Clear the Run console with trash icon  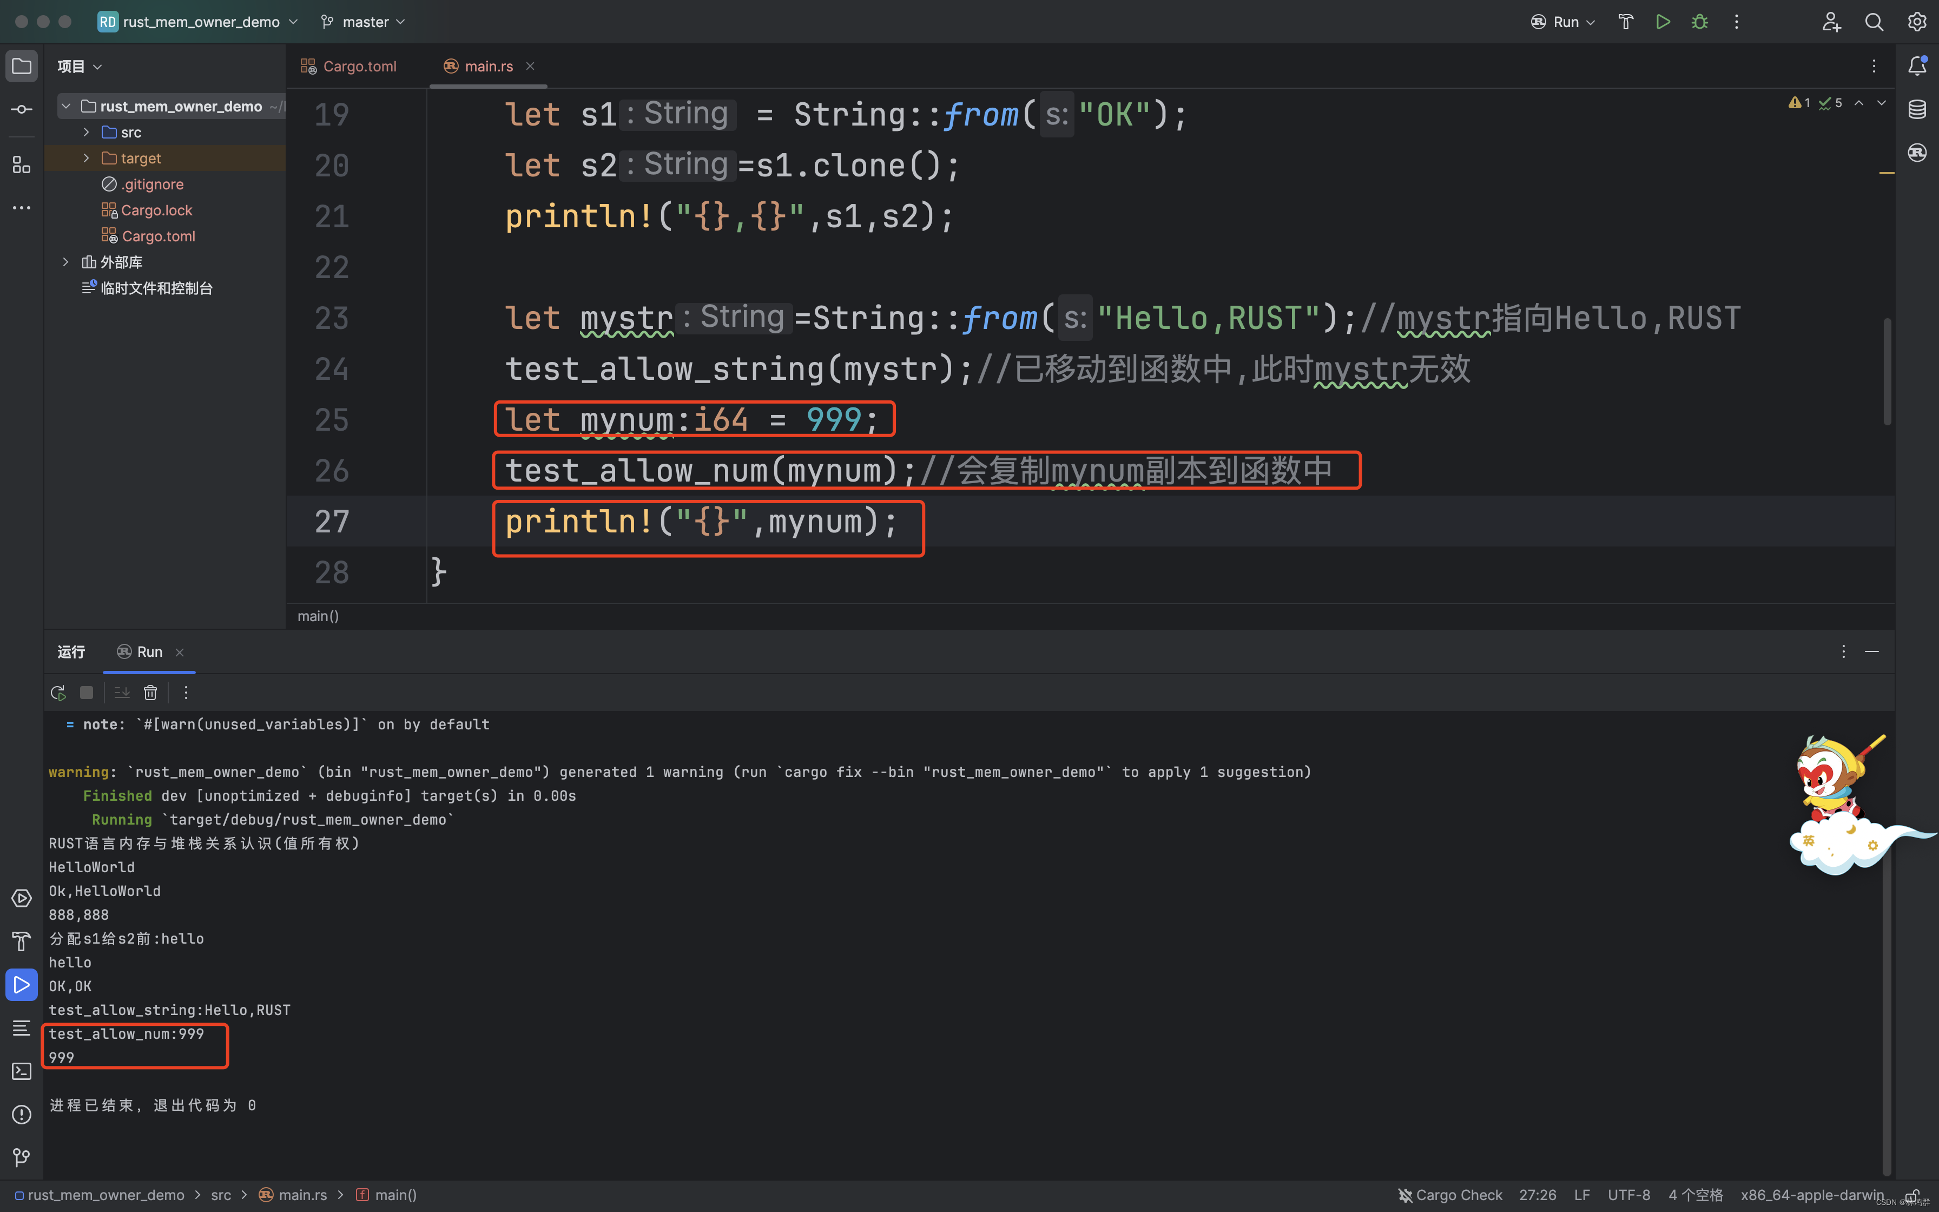(x=150, y=692)
